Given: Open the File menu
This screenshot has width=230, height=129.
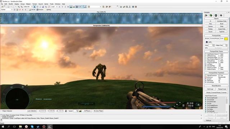Looking at the screenshot, I should pyautogui.click(x=2, y=4).
